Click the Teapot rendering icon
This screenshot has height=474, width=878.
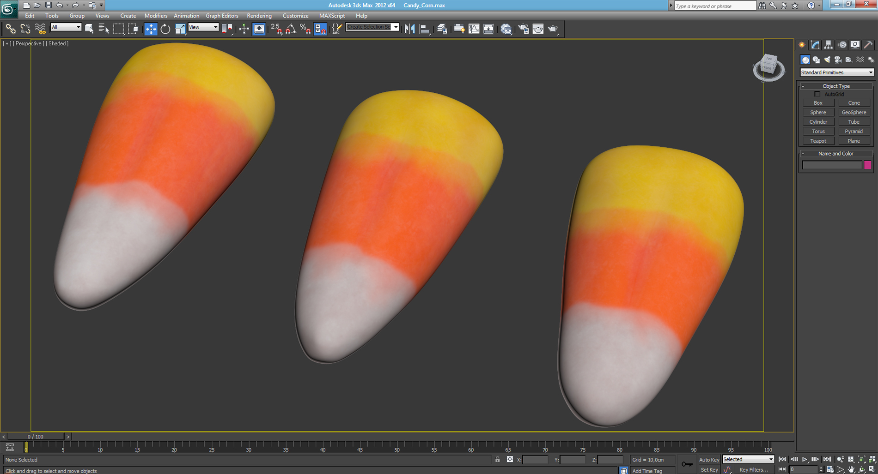553,29
